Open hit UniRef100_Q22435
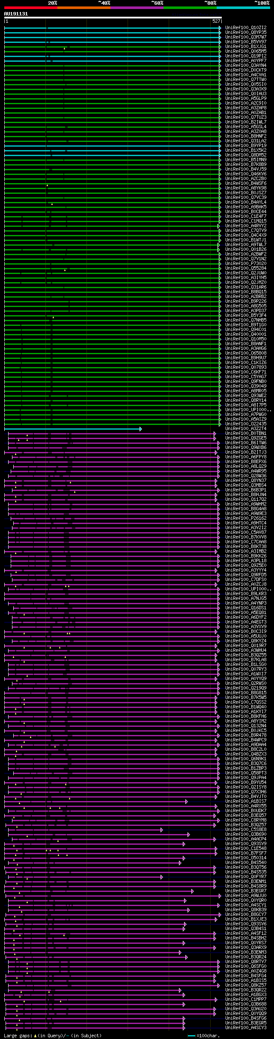This screenshot has height=1039, width=274. 246,424
